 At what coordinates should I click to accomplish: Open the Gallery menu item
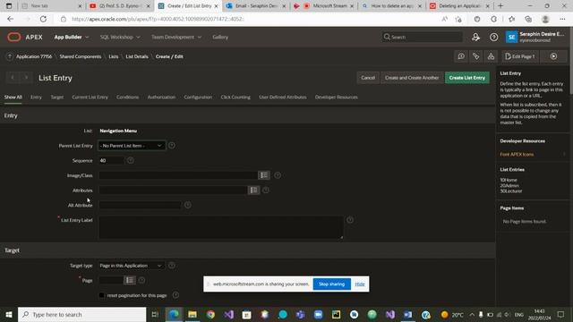[220, 37]
